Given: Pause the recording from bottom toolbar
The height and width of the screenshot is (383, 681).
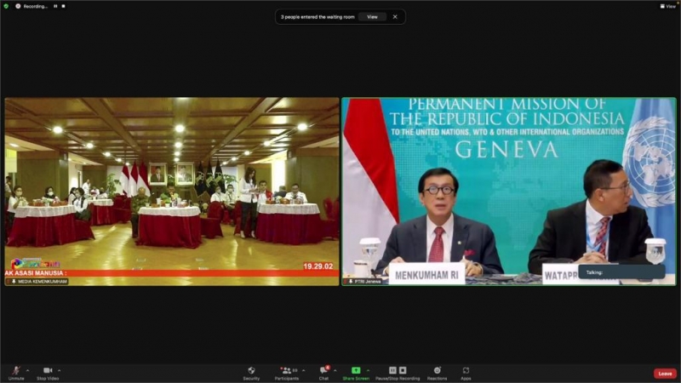Looking at the screenshot, I should [x=392, y=370].
